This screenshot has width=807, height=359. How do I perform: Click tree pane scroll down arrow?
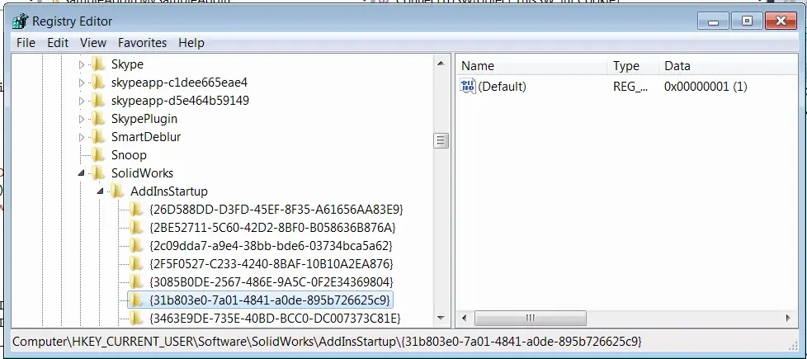click(441, 319)
